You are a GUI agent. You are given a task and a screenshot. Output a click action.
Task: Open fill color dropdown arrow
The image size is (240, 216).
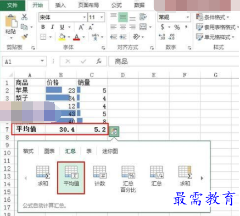click(x=69, y=37)
